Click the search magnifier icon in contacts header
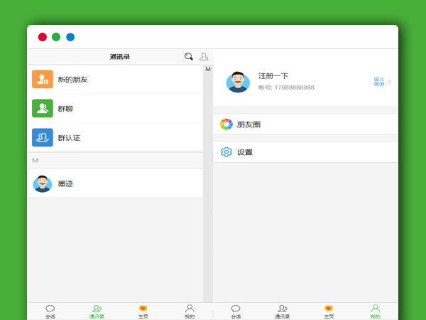This screenshot has width=426, height=320. (188, 56)
